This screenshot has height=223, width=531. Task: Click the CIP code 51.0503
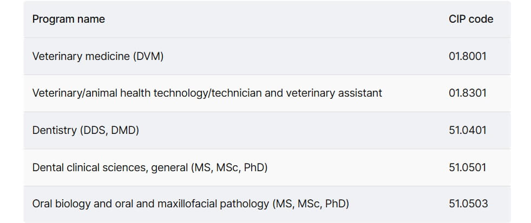[x=468, y=204]
